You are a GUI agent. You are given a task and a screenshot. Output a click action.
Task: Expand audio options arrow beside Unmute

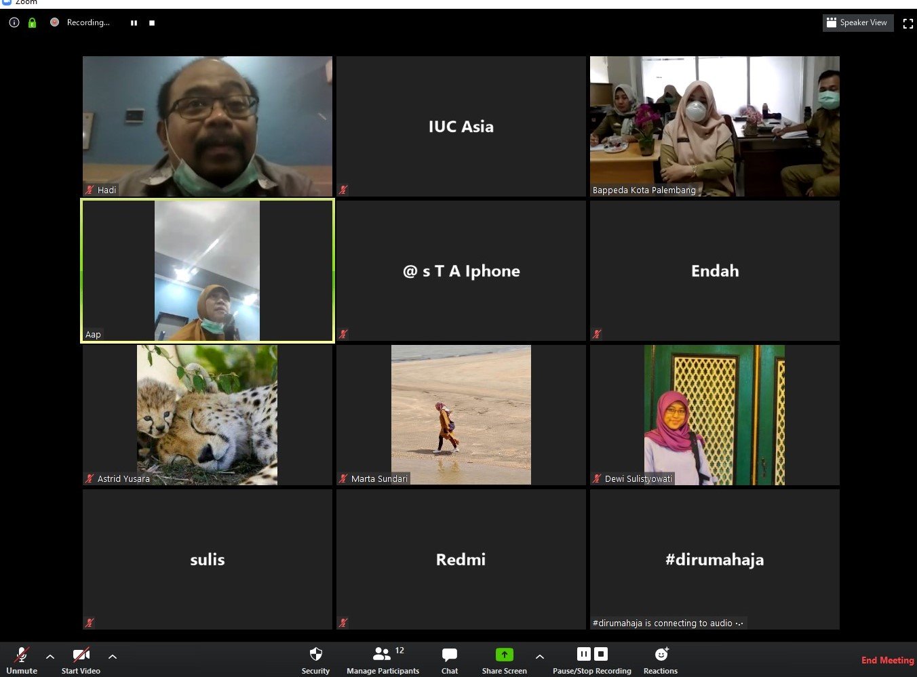(x=50, y=657)
